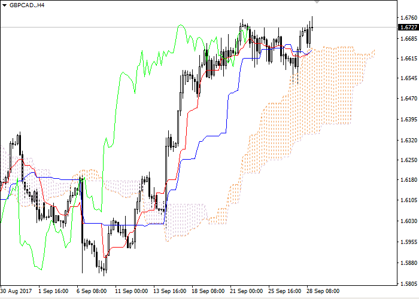Click the 25 Sep 16:00 time label
The image size is (419, 299).
284,291
